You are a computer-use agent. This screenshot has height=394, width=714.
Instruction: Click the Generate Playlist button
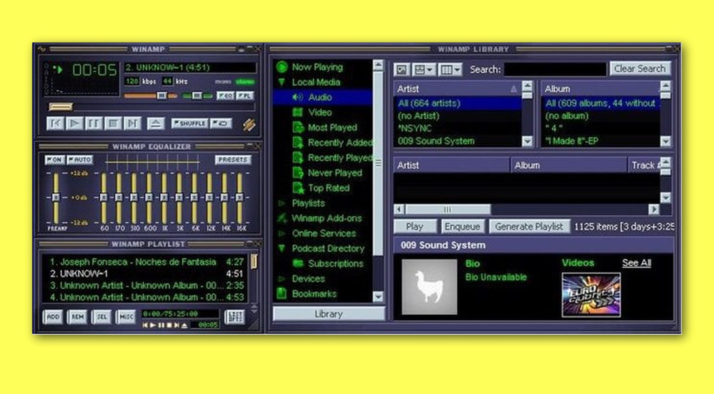tap(529, 227)
